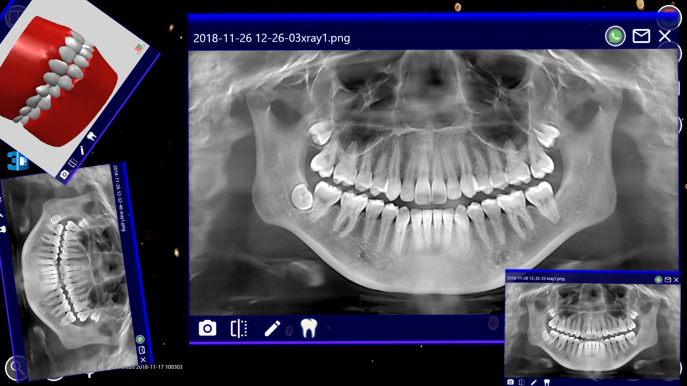Flip the 3D teeth model view

73,163
